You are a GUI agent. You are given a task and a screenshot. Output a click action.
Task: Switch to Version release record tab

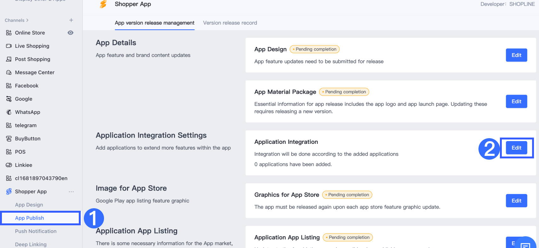click(x=230, y=23)
